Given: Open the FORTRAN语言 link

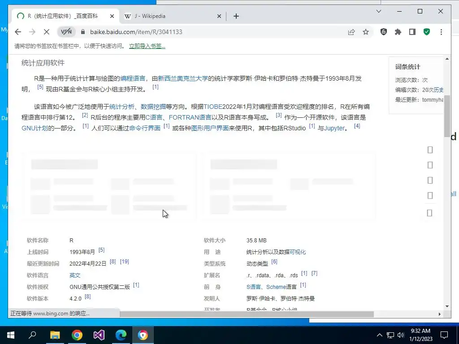Looking at the screenshot, I should tap(190, 117).
